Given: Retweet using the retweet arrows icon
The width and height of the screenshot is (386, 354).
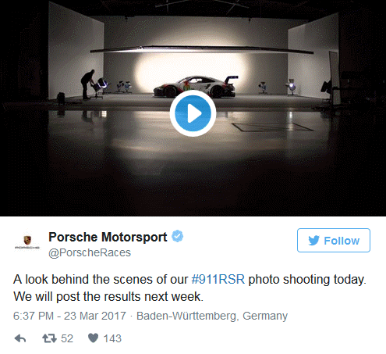Looking at the screenshot, I should pos(49,338).
